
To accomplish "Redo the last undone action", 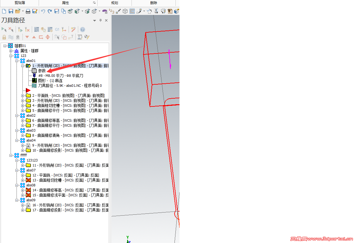I will [x=50, y=11].
